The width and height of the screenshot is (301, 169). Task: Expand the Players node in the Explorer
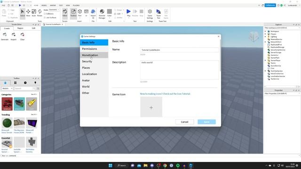coord(265,34)
